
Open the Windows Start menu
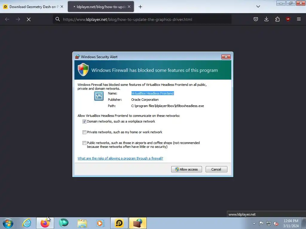coord(8,223)
